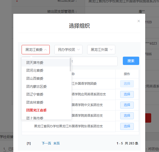Image resolution: width=159 pixels, height=152 pixels.
Task: Click 转出团支部管理员 label in background page
Action: (x=62, y=11)
